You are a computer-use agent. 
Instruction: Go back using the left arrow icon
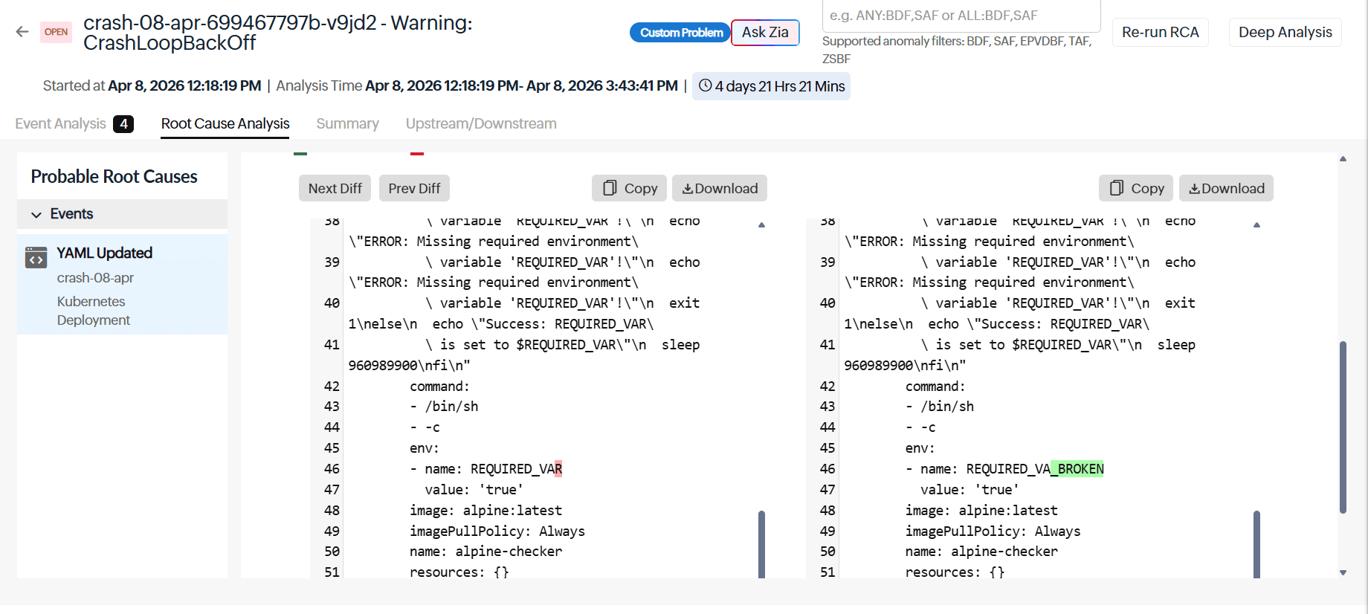22,32
